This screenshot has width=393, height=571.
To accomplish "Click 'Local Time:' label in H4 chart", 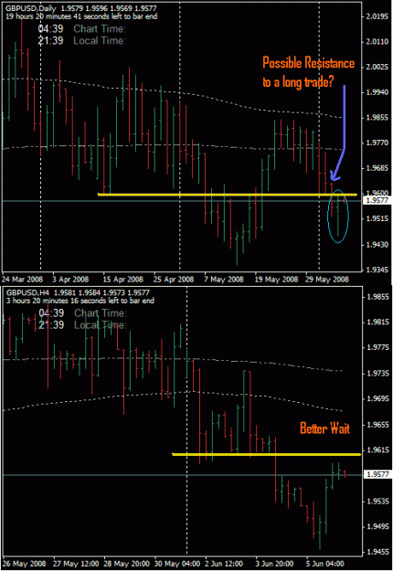I will tap(101, 325).
